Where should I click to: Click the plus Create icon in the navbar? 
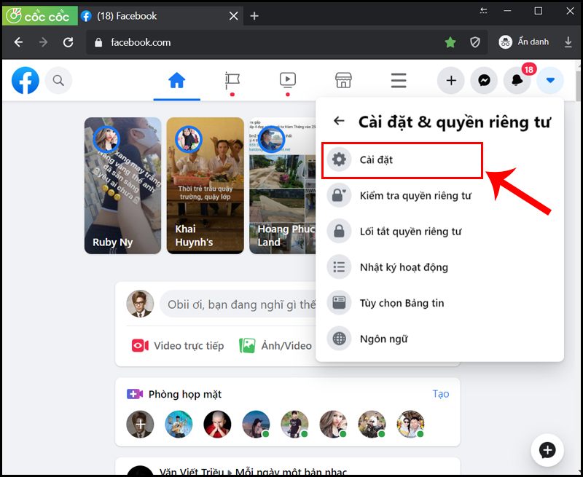pyautogui.click(x=450, y=80)
